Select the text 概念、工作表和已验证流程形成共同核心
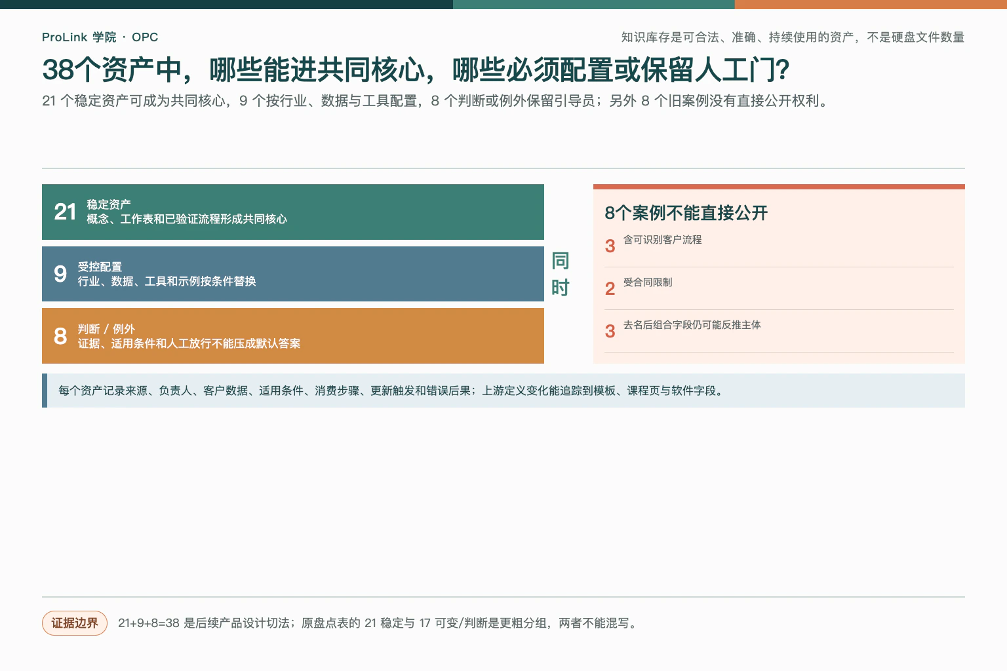The width and height of the screenshot is (1007, 671). coord(187,219)
